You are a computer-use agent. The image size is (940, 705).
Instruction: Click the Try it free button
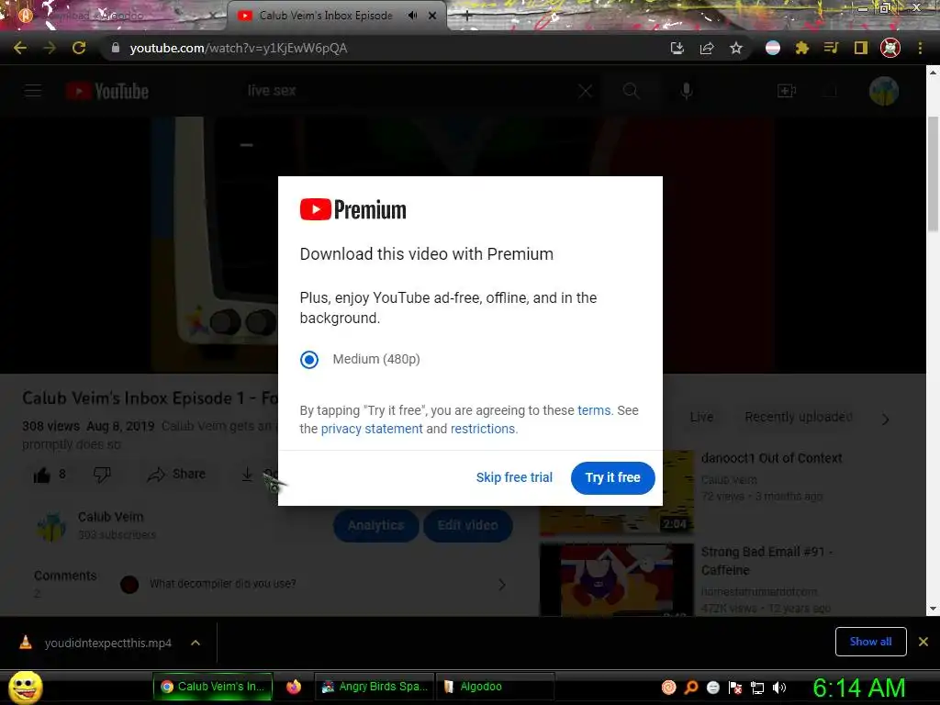[612, 477]
